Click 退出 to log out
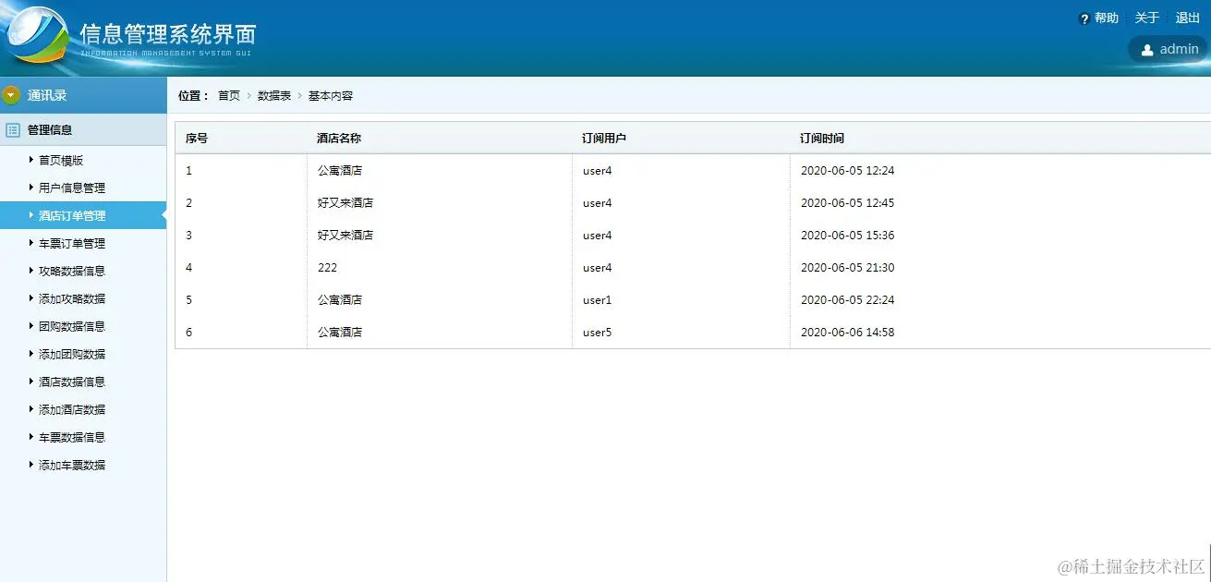The width and height of the screenshot is (1211, 582). 1187,18
